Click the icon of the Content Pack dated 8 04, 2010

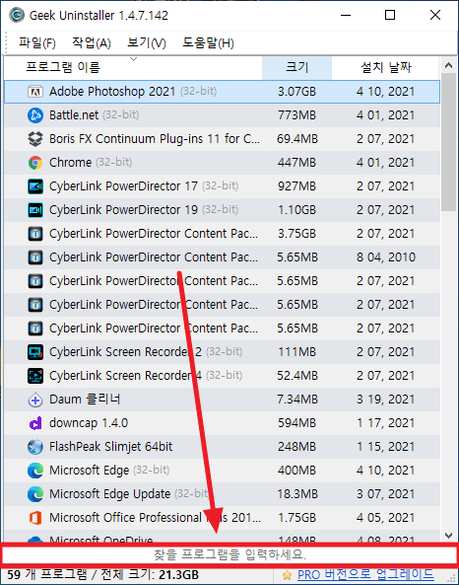35,257
